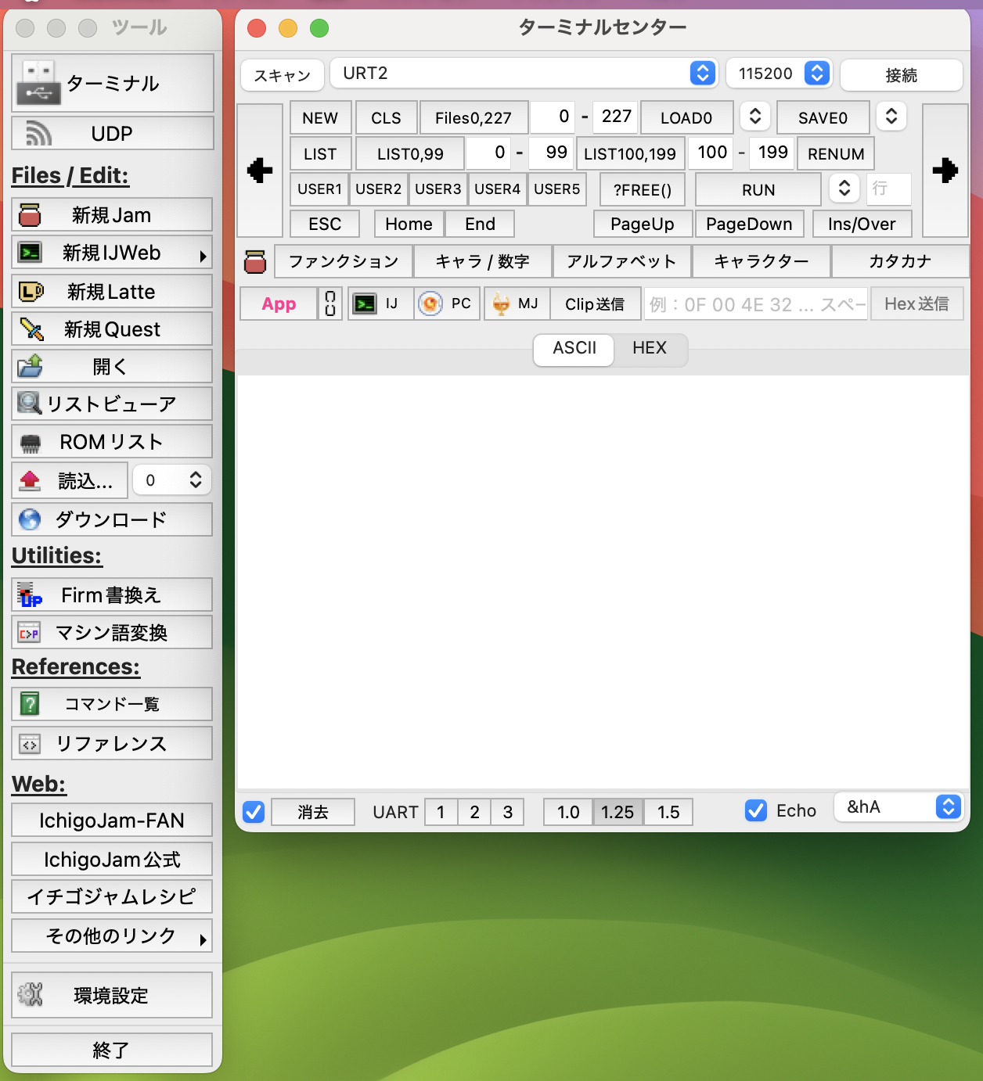Click the RENUM command button
The height and width of the screenshot is (1081, 983).
click(835, 153)
